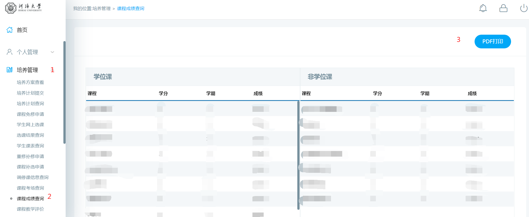Viewport: 529px width, 217px height.
Task: Open 课程考场查询 menu entry
Action: [30, 188]
